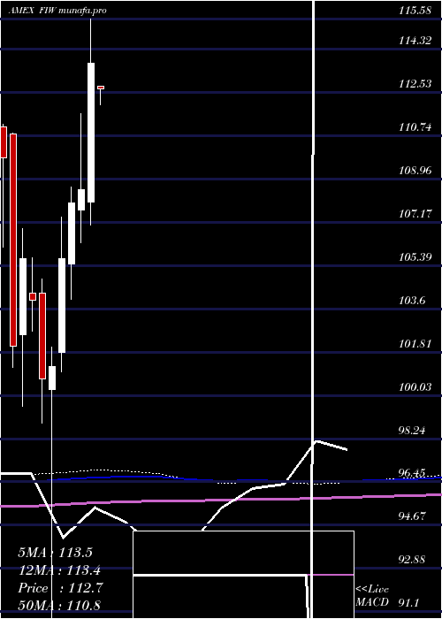442x619 pixels.
Task: Select the tallest white candlestick body
Action: click(91, 133)
